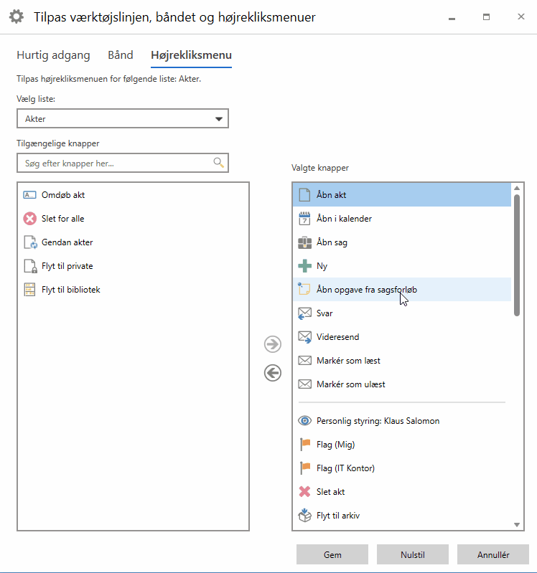Viewport: 537px width, 573px height.
Task: Select the Personlig styring: Klaus Salomon text
Action: (378, 421)
